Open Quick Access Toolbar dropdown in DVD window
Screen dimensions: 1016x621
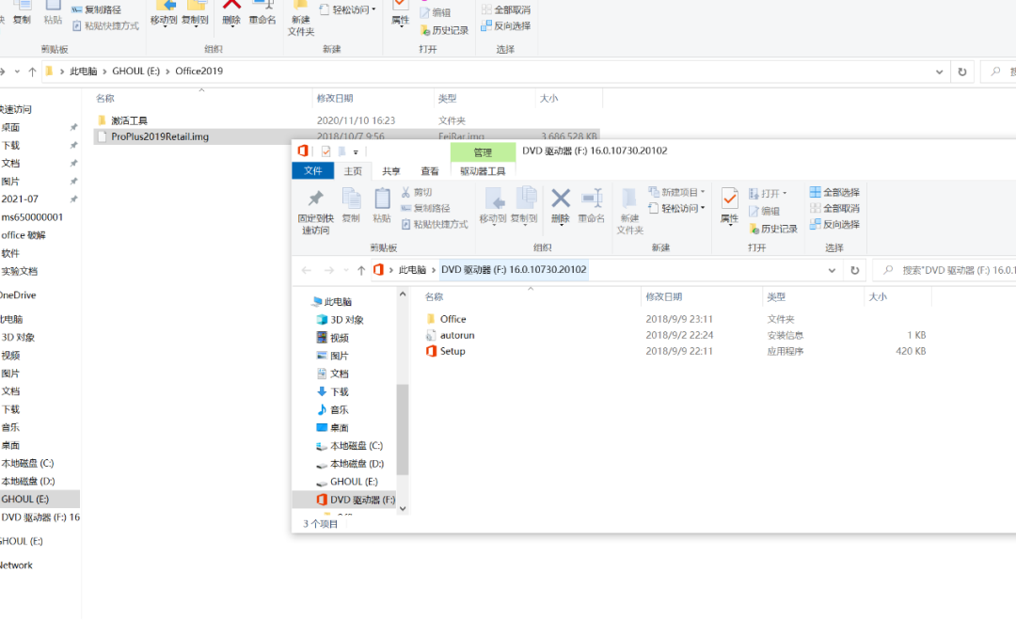[355, 152]
